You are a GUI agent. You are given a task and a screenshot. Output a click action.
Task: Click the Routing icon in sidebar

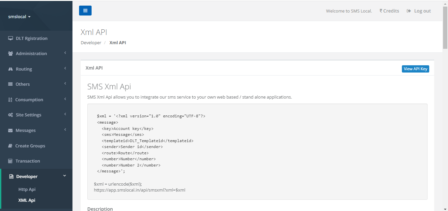tap(10, 69)
